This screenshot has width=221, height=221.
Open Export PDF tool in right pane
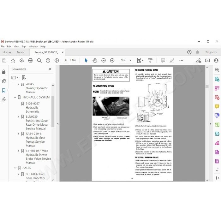click(217, 79)
